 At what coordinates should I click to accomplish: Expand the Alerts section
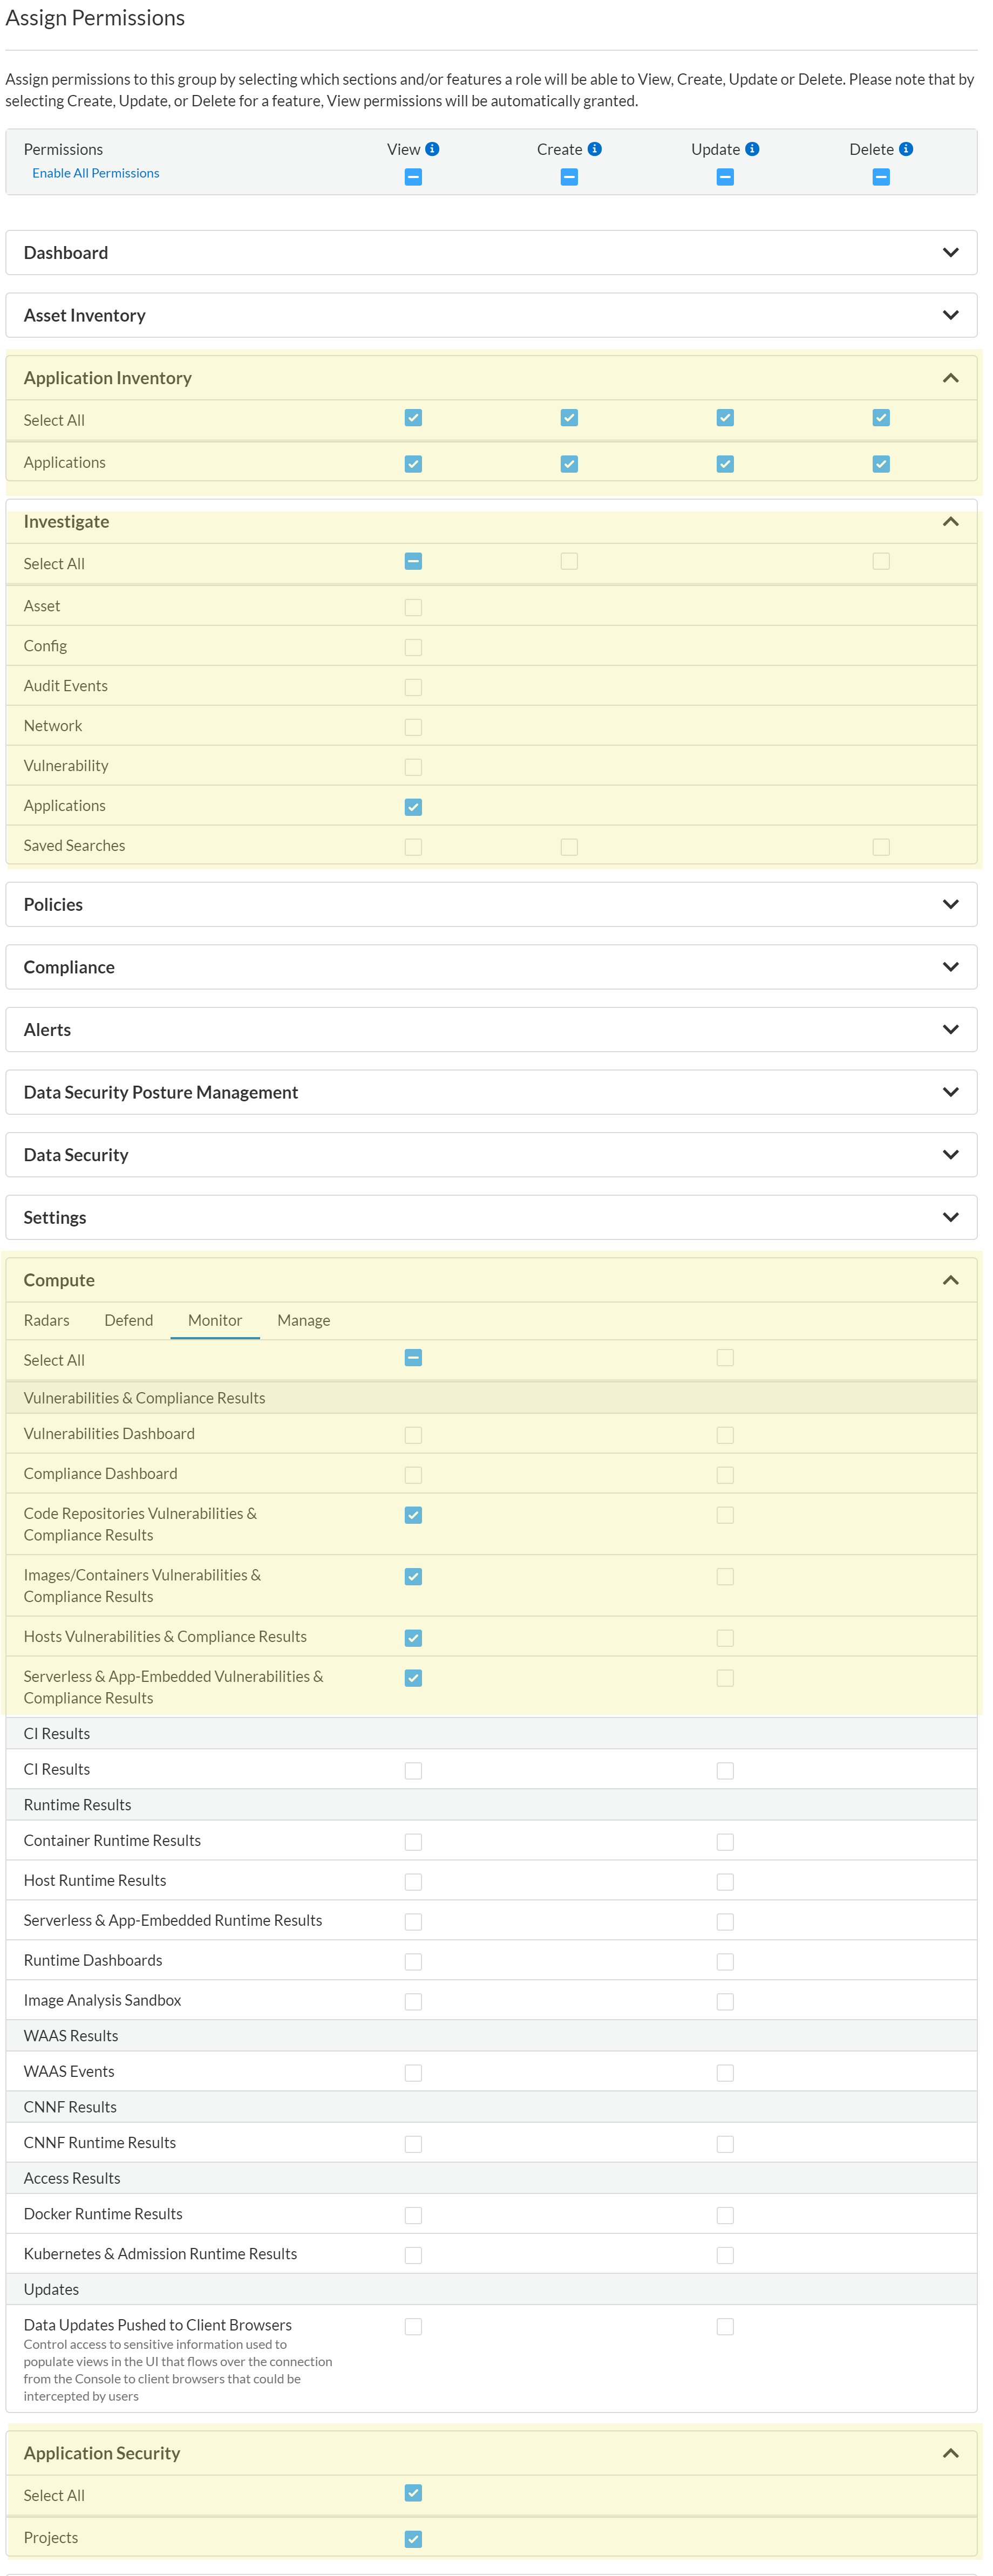pyautogui.click(x=491, y=1029)
